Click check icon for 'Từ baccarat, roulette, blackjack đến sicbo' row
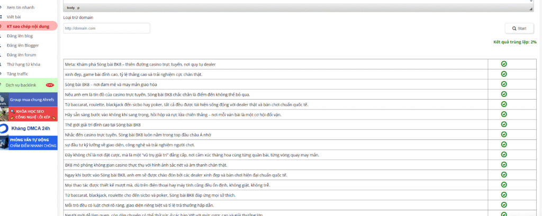The image size is (542, 216). (504, 104)
